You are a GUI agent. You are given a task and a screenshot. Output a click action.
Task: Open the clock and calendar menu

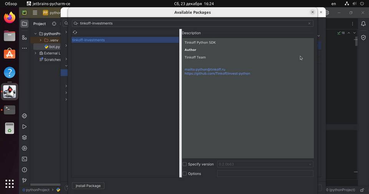tap(194, 4)
